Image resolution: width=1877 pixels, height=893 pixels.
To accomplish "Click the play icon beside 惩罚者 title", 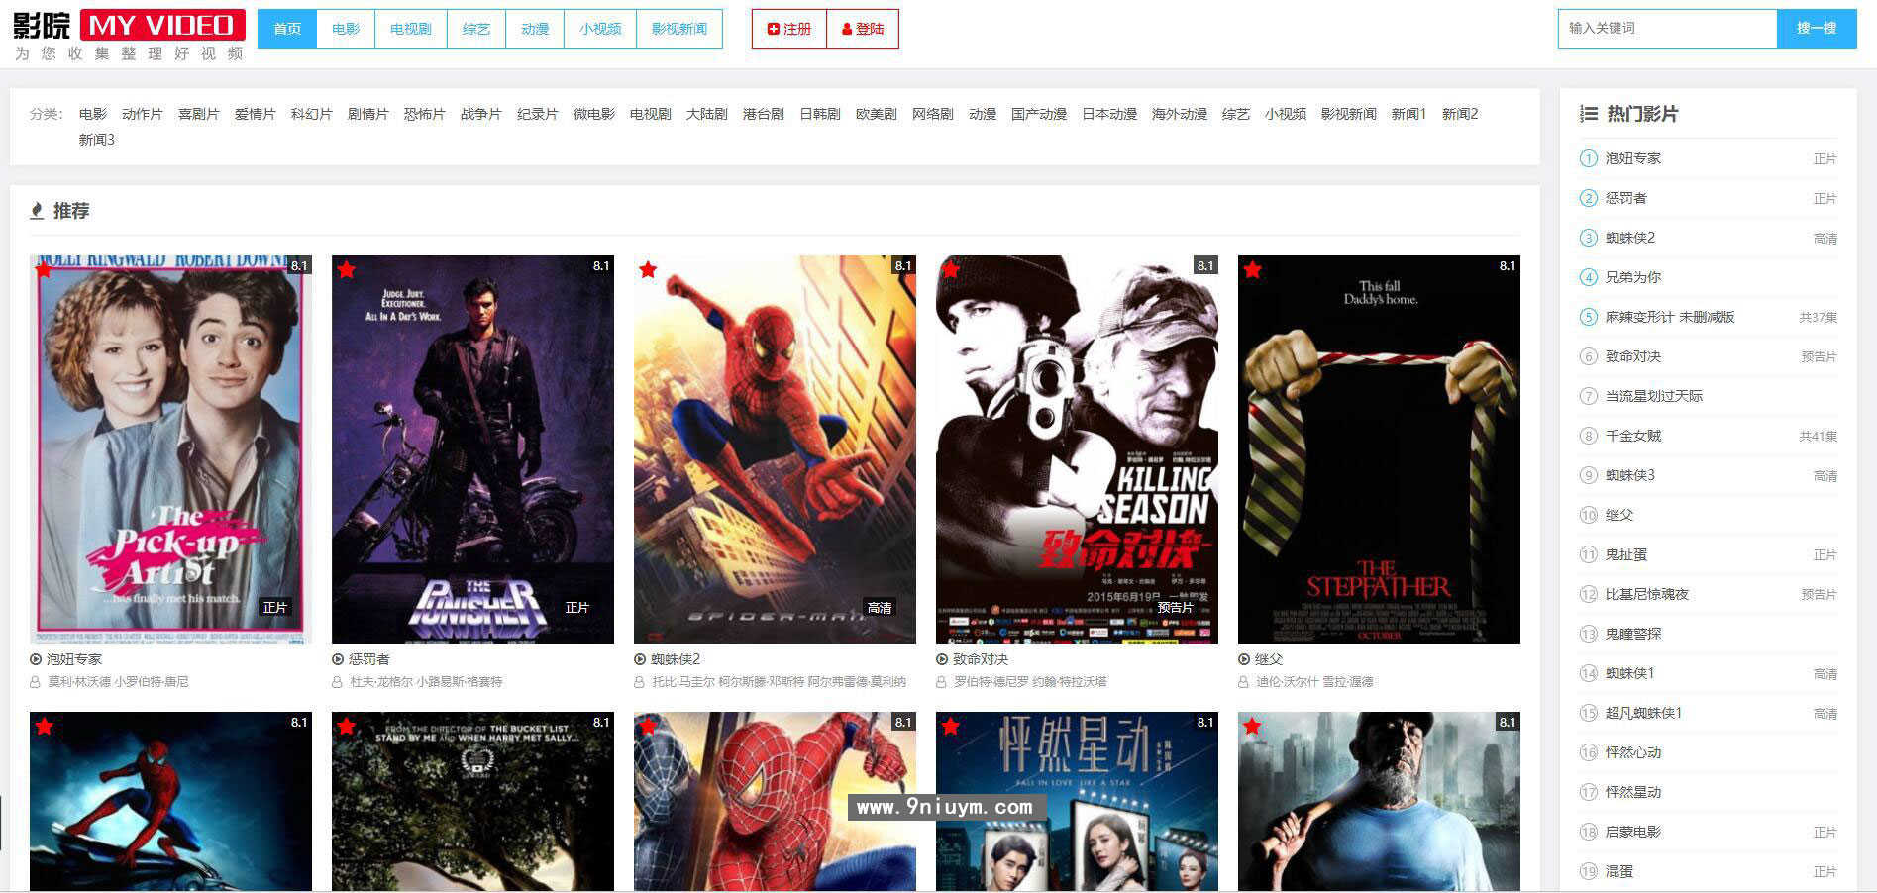I will [x=338, y=659].
